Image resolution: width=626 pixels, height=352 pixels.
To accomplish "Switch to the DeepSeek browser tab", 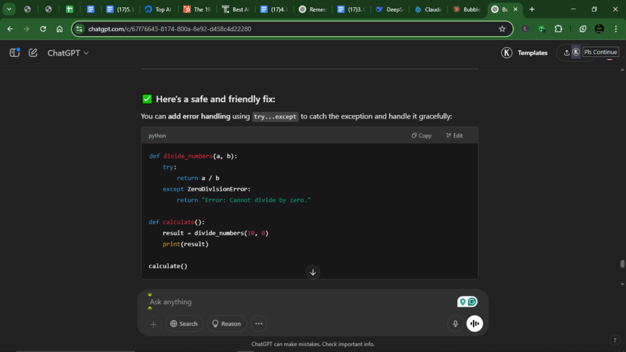I will (x=389, y=9).
